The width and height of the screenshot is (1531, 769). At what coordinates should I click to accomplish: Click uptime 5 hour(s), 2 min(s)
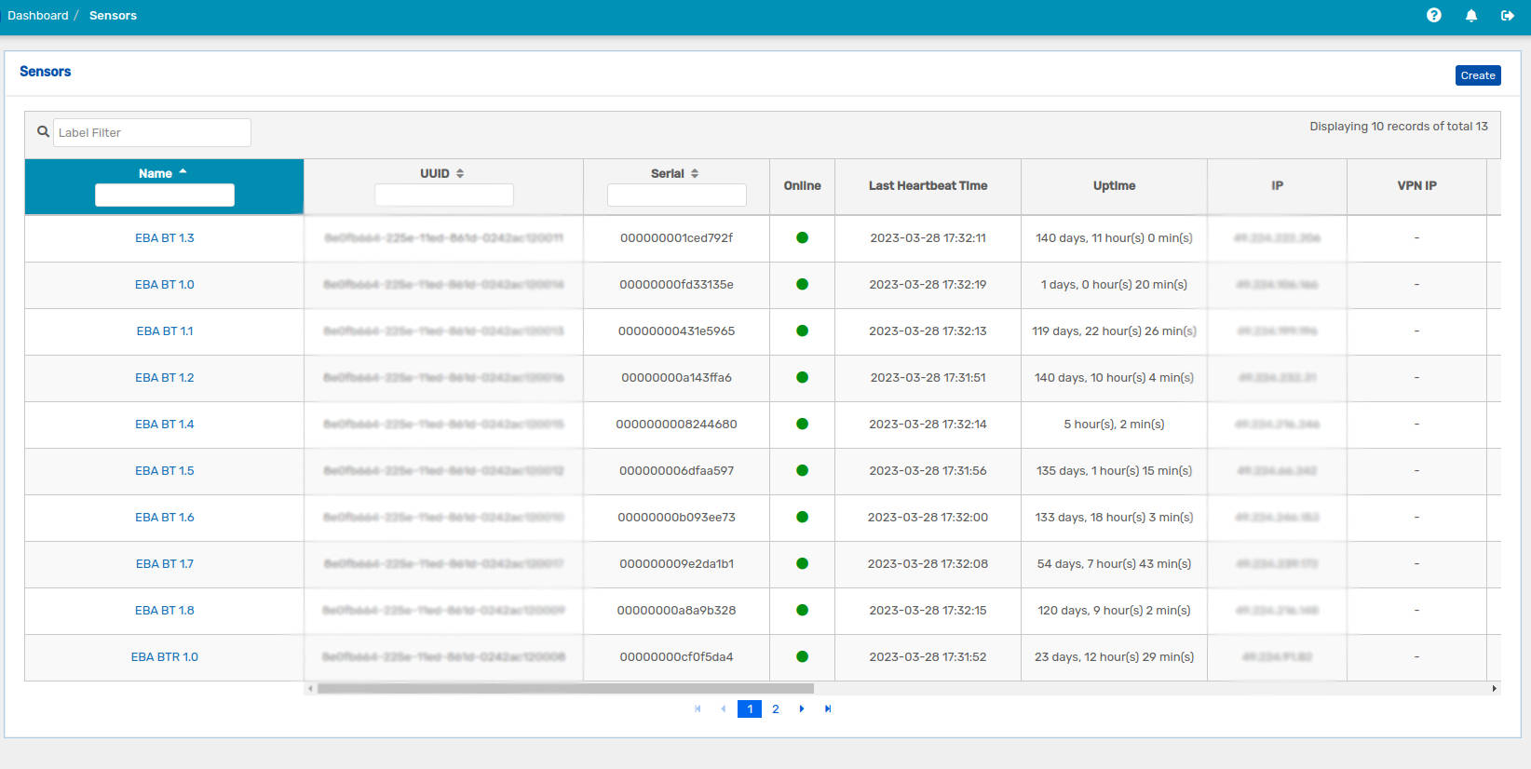coord(1115,425)
